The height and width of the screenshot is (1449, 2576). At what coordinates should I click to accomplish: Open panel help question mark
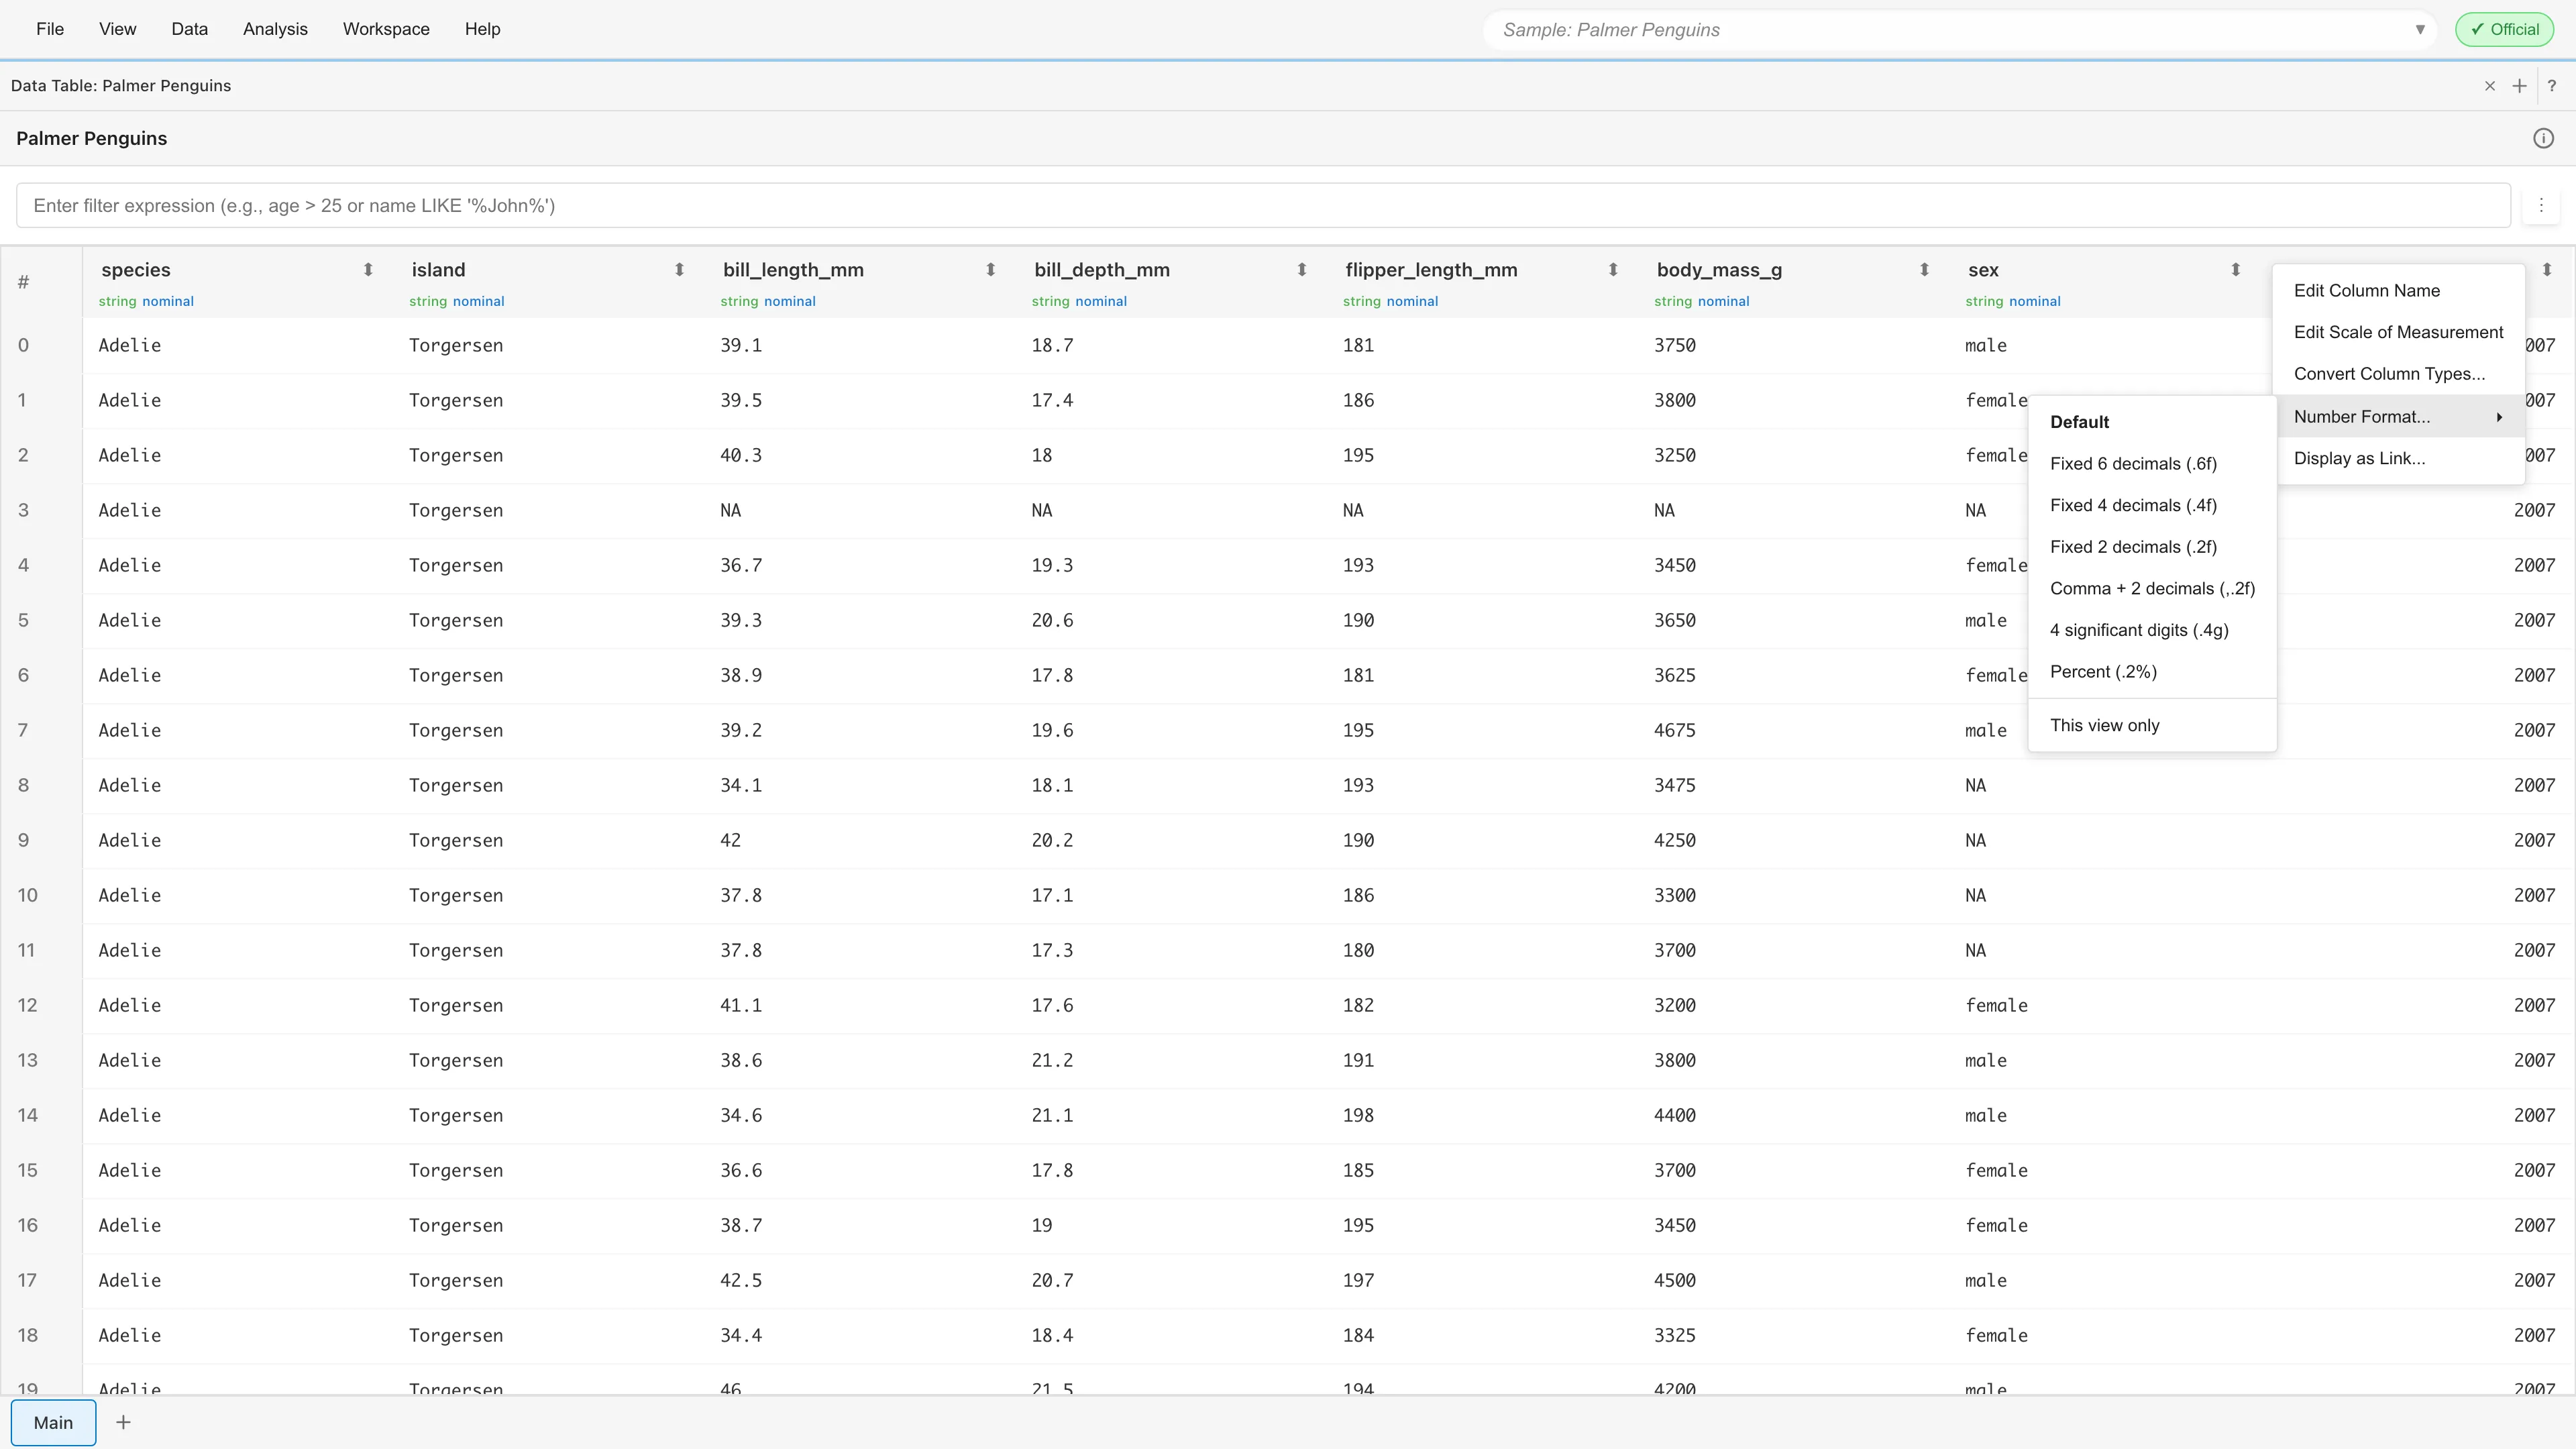coord(2551,86)
